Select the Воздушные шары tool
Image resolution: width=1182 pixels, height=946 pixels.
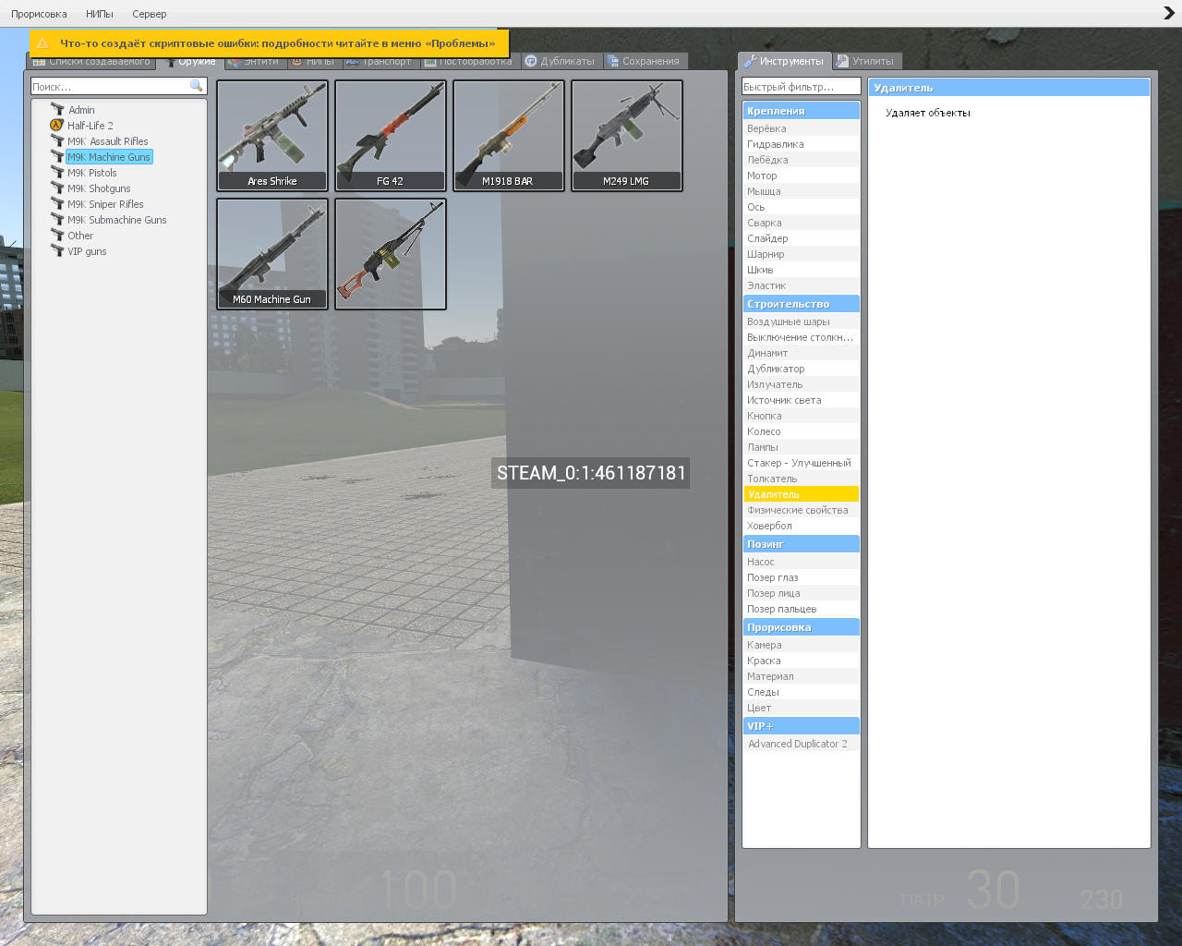tap(802, 321)
